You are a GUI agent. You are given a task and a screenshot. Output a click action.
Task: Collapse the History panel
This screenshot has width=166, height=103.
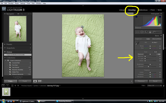click(5, 52)
